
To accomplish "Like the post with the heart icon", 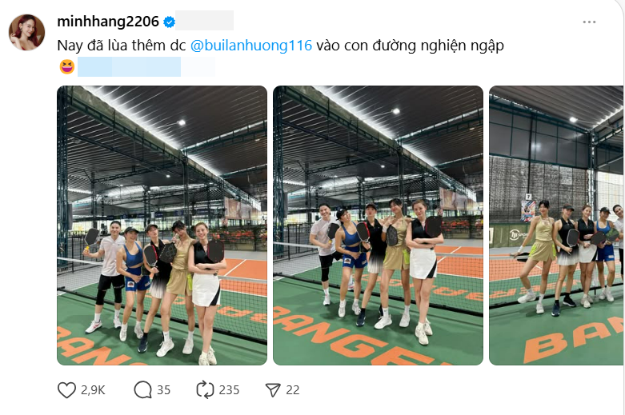I will tap(66, 390).
